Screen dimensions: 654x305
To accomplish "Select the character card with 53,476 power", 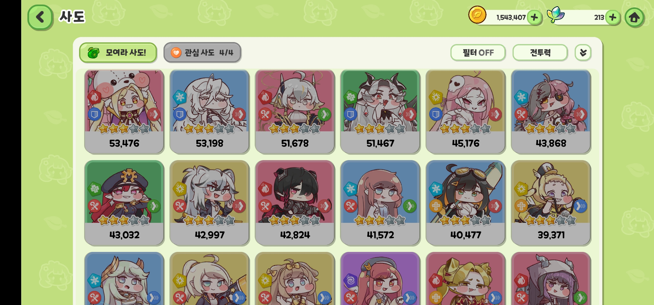I will pyautogui.click(x=124, y=112).
